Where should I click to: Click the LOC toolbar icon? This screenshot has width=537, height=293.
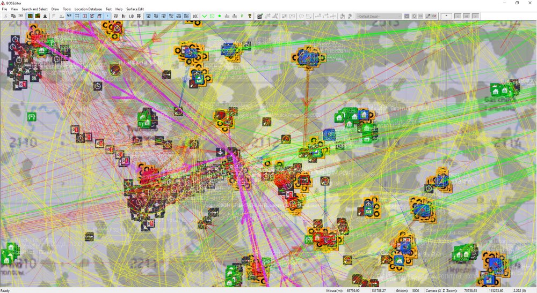[195, 16]
